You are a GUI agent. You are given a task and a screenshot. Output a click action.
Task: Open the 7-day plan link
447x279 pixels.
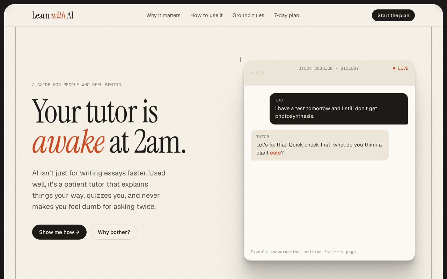287,15
